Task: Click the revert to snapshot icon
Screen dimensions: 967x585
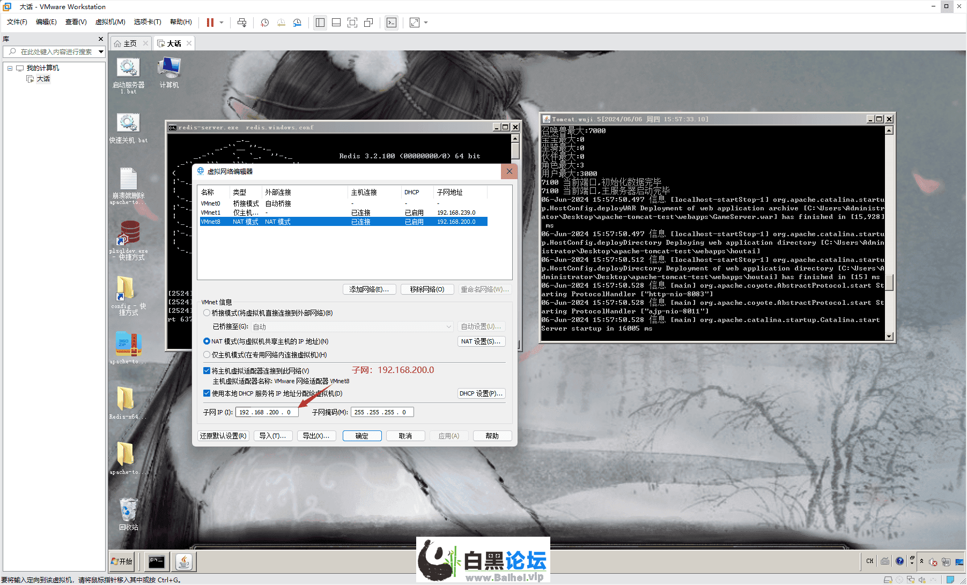Action: 281,23
